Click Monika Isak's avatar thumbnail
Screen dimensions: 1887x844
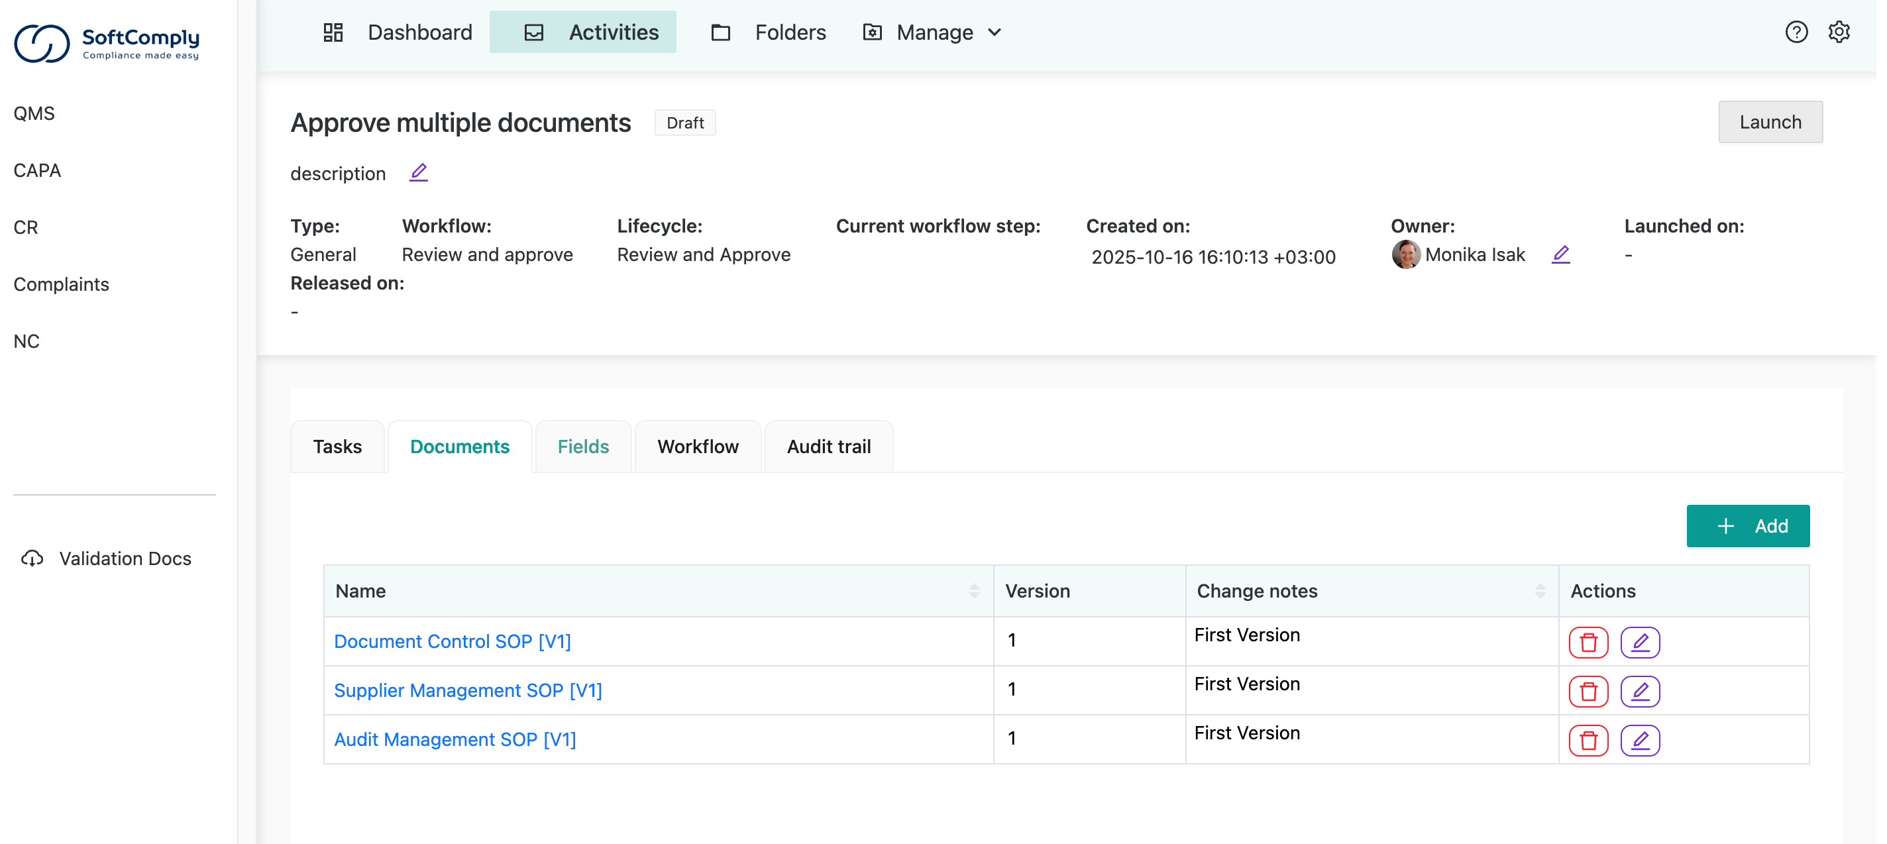tap(1405, 254)
